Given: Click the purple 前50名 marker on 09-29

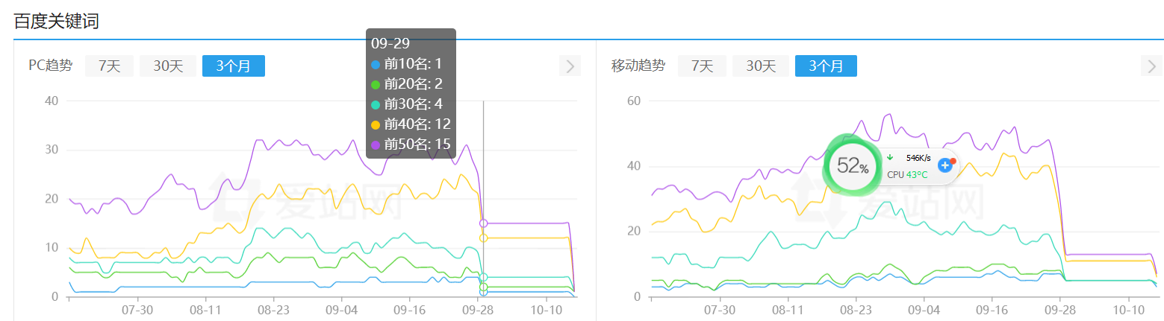Looking at the screenshot, I should tap(483, 223).
